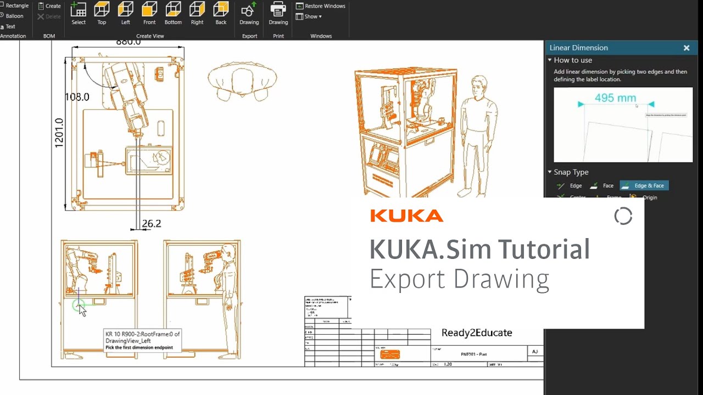Click the 108.0 angle dimension label

coord(77,97)
